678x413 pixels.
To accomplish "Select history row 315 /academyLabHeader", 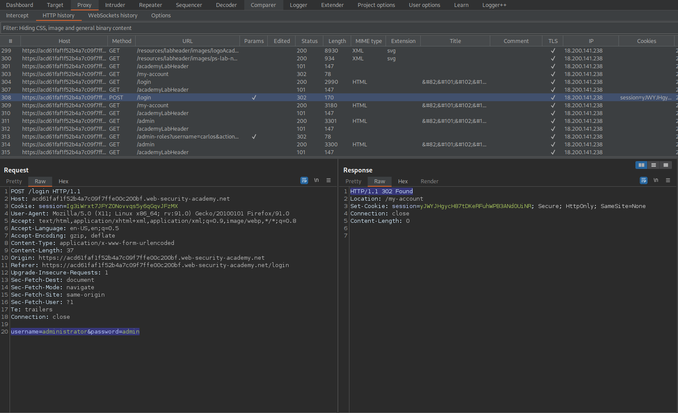I will click(x=339, y=152).
